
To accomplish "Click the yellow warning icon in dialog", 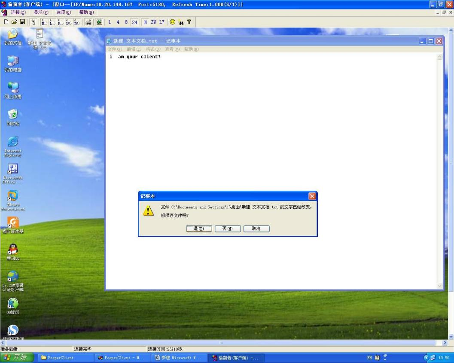I will [148, 210].
